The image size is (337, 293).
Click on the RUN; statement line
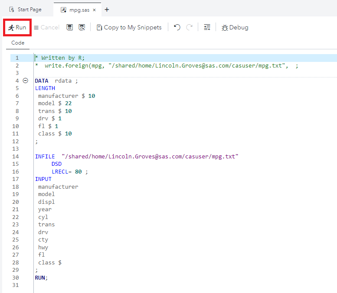tap(41, 277)
